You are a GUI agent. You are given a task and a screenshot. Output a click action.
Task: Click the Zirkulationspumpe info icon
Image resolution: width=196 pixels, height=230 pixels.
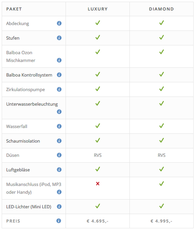pos(59,89)
